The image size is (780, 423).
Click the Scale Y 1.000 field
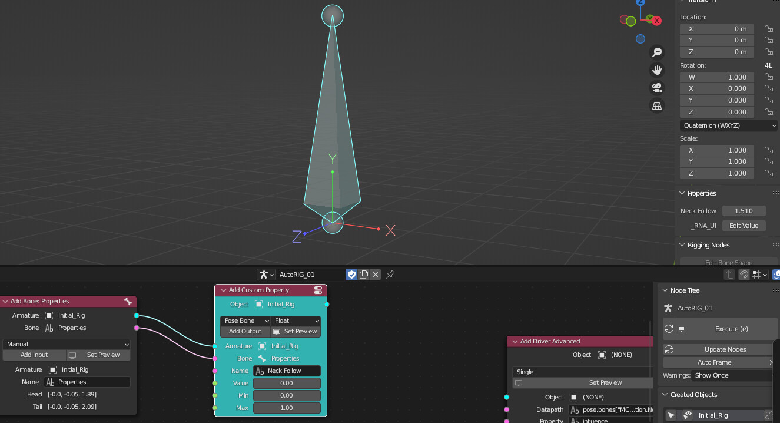tap(717, 161)
